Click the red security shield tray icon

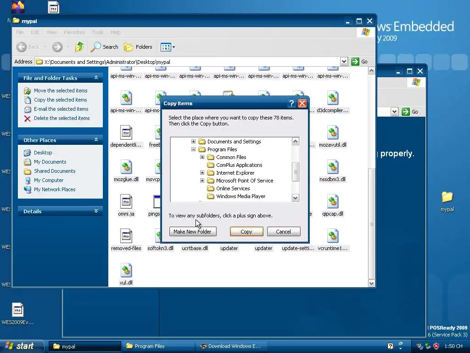(x=436, y=346)
